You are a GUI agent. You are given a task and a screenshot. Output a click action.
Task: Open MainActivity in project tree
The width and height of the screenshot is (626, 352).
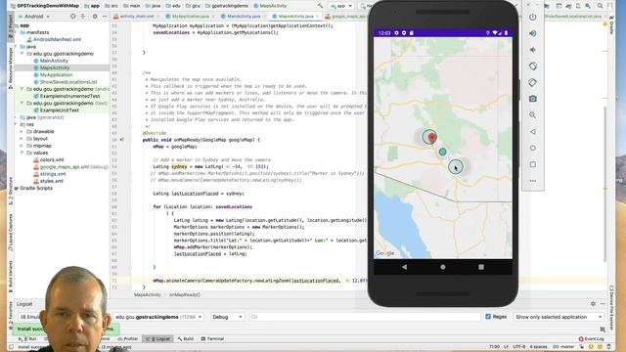click(x=54, y=61)
